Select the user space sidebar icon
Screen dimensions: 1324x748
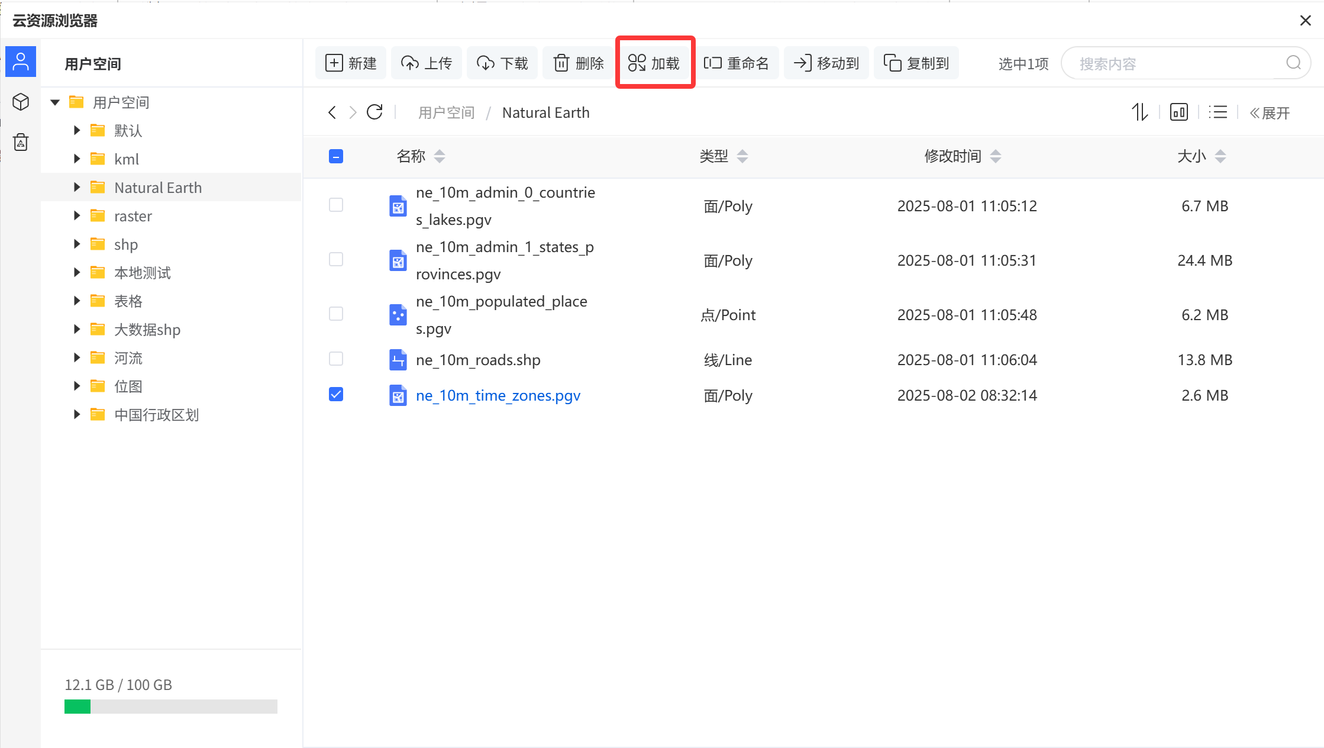[21, 62]
